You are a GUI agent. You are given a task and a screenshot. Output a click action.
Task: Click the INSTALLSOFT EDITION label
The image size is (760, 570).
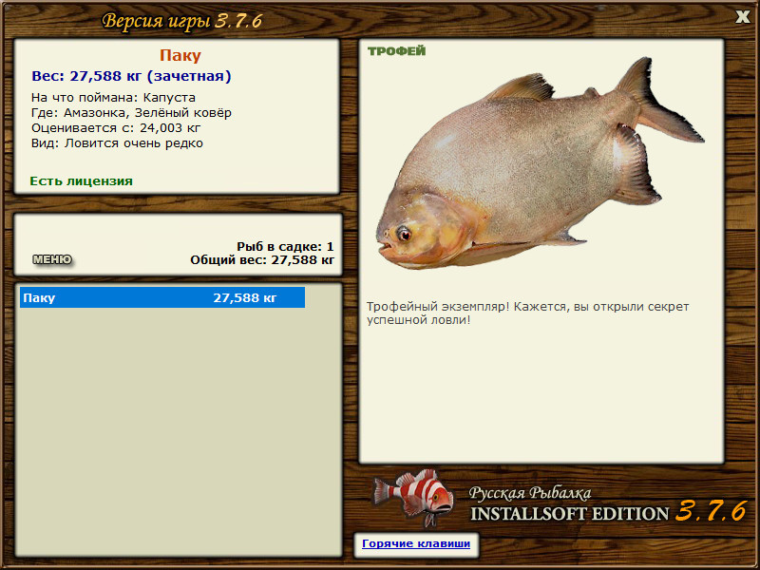coord(569,514)
